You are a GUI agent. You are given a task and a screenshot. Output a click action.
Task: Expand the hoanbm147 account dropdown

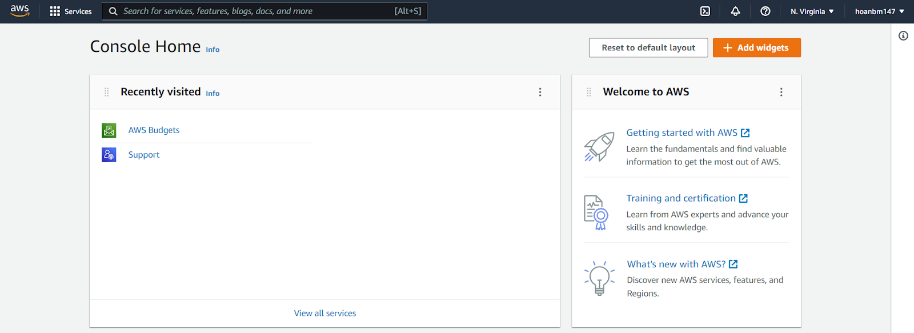pyautogui.click(x=880, y=11)
